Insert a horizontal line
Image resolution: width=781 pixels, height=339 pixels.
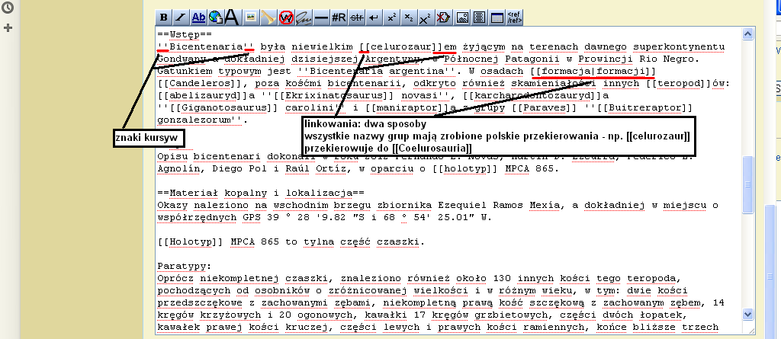[x=321, y=17]
